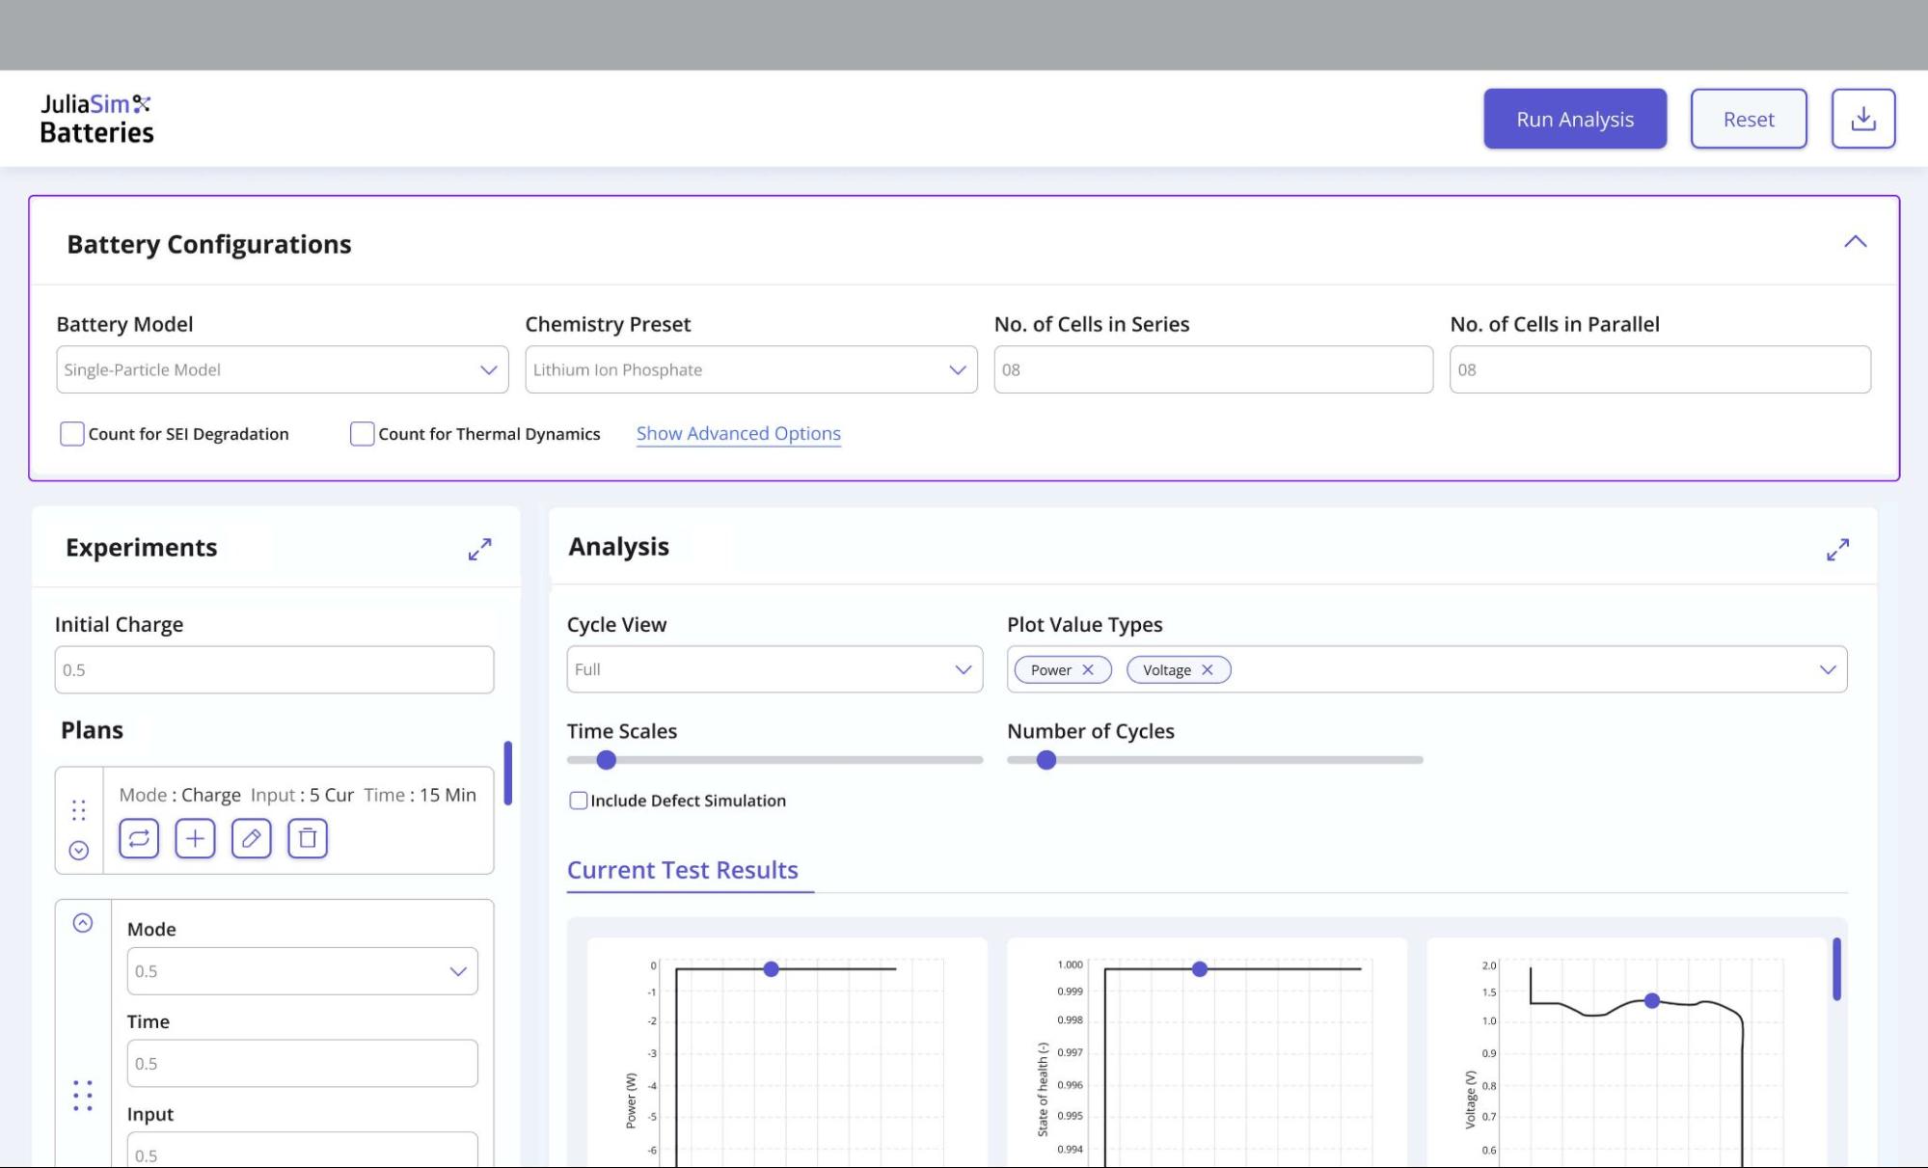The image size is (1928, 1168).
Task: Expand the Experiments panel to fullscreen
Action: (479, 549)
